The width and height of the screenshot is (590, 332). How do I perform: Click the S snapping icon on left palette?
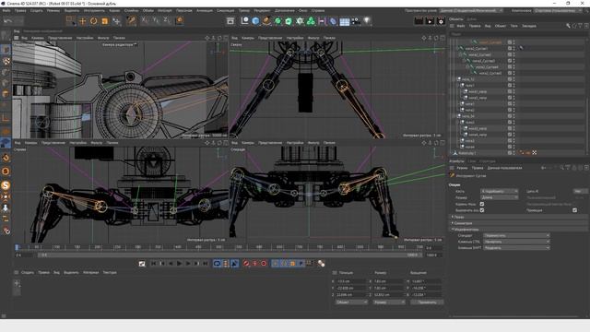coord(6,184)
